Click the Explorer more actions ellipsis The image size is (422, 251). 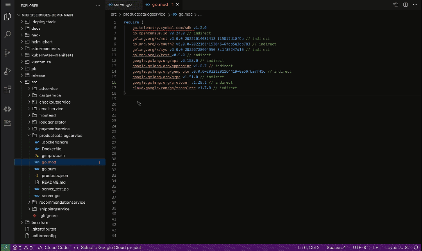click(98, 5)
